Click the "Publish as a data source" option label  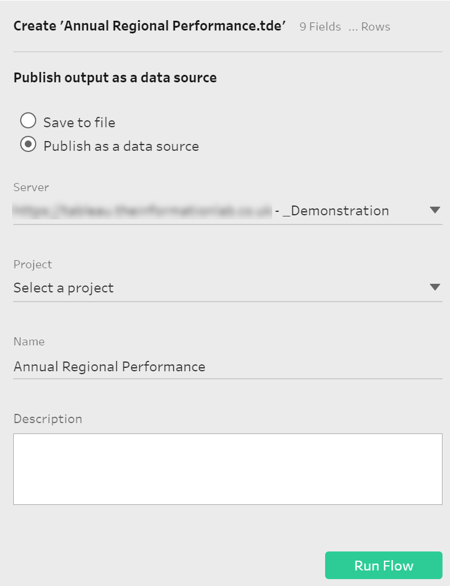coord(121,146)
